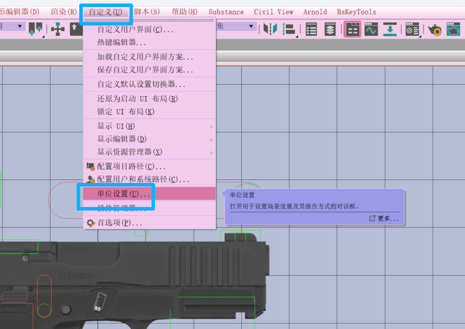Open the selection filter dropdown arrow
Image resolution: width=465 pixels, height=329 pixels.
coord(20,26)
